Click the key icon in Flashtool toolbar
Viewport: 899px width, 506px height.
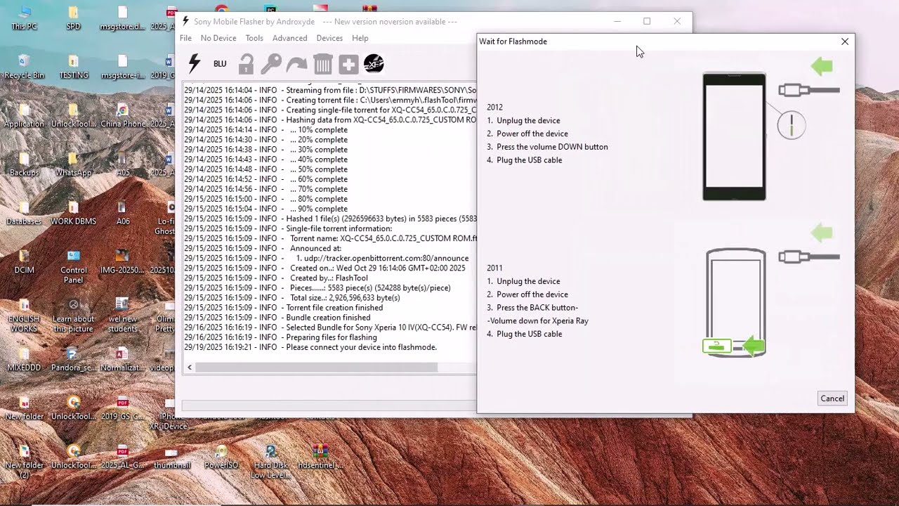click(x=271, y=64)
